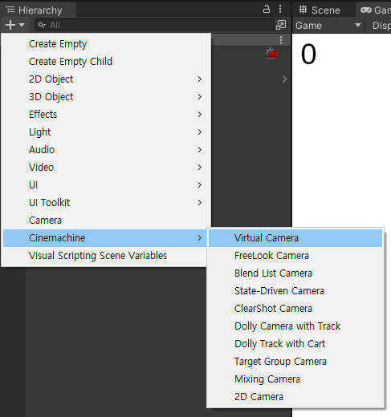Screen dimensions: 391x417
Task: Create a Dolly Track with Cart
Action: 295,344
